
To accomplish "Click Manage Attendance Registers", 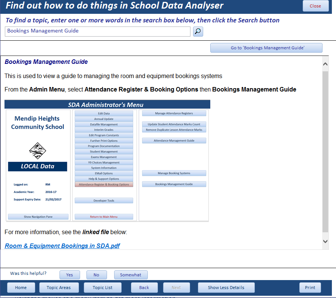I will tap(174, 114).
